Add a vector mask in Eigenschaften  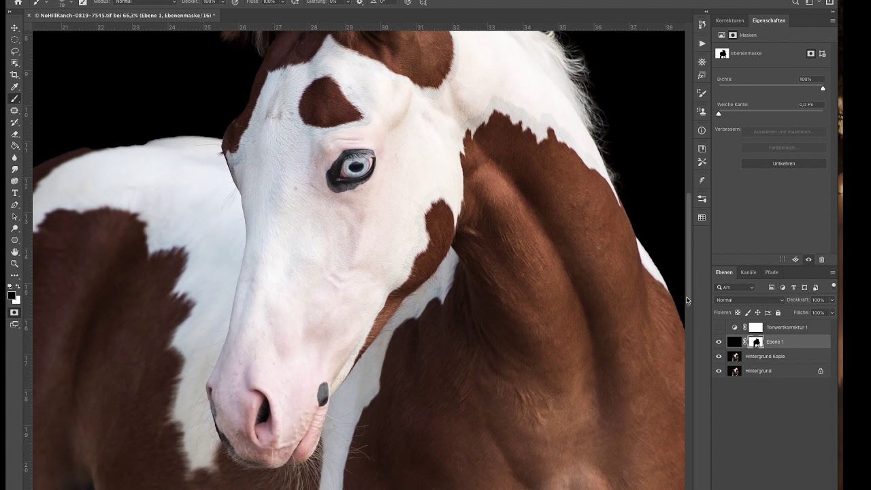(822, 53)
